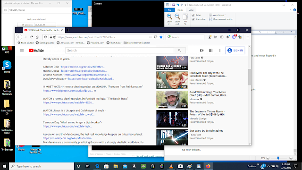This screenshot has width=302, height=170.
Task: Open WordPad File menu
Action: 169,10
